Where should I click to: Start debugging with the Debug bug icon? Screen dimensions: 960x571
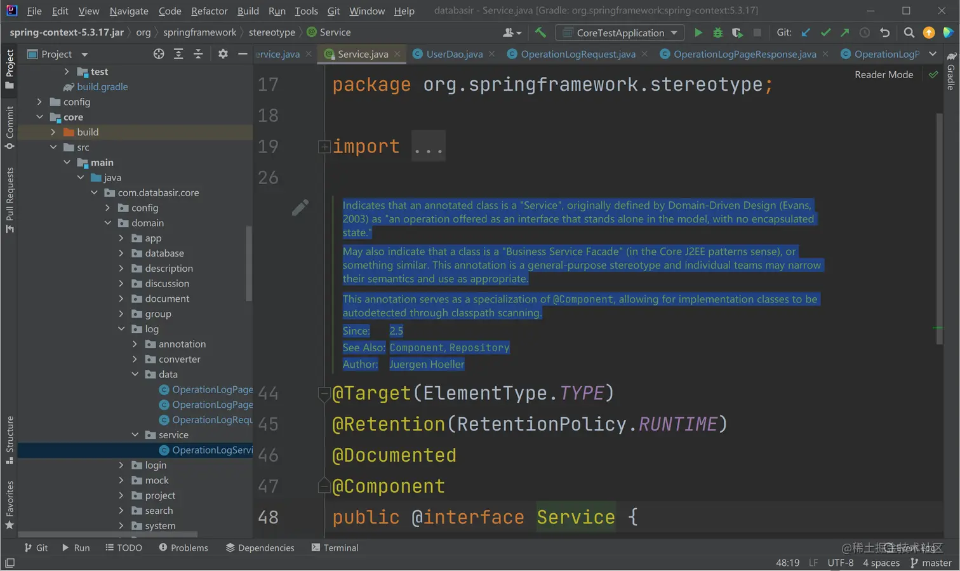717,32
